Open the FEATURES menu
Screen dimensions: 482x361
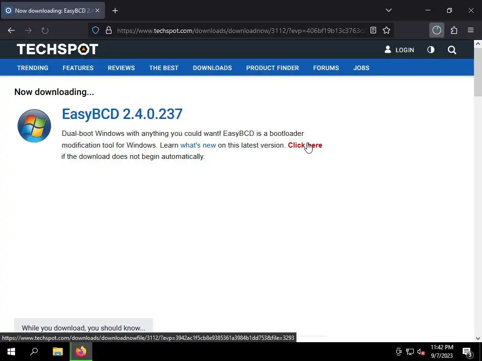point(78,68)
